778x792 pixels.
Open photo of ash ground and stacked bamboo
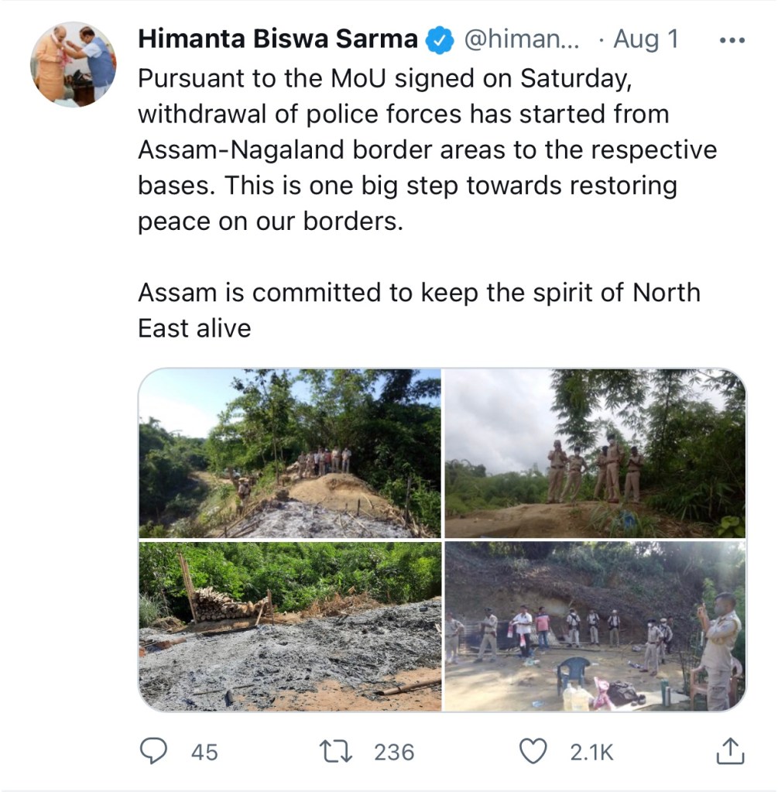[290, 626]
